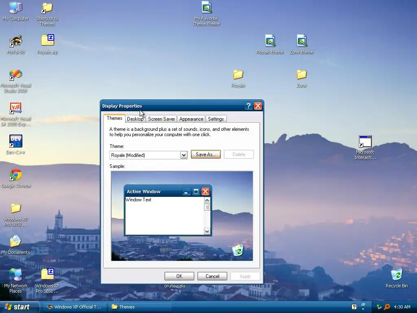This screenshot has width=417, height=313.
Task: Switch to Windows XP Official T... taskbar item
Action: [75, 307]
